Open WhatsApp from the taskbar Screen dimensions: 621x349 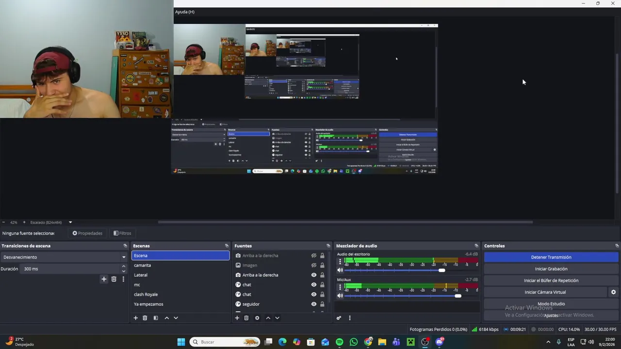coord(354,342)
